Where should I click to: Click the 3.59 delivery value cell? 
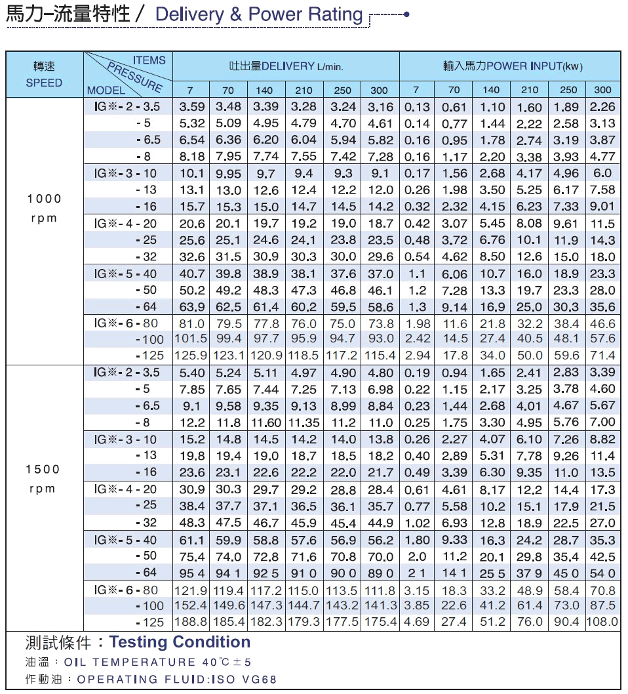coord(192,107)
